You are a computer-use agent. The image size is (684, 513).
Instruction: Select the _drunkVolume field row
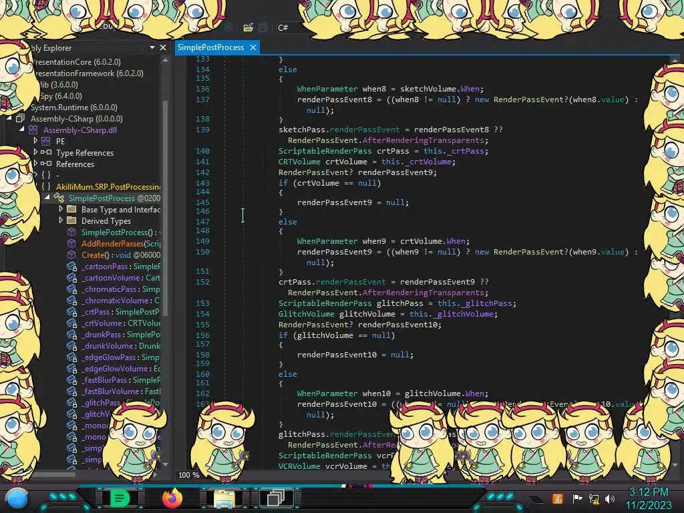pyautogui.click(x=114, y=345)
